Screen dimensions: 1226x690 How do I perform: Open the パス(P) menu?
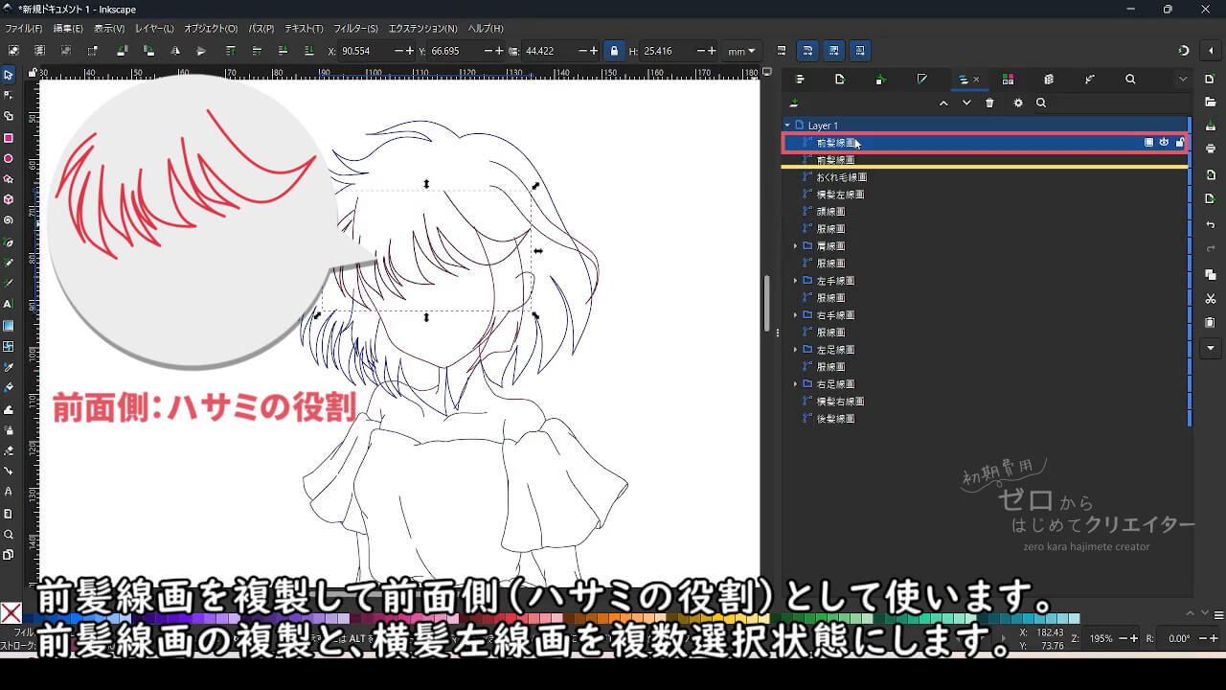tap(261, 29)
